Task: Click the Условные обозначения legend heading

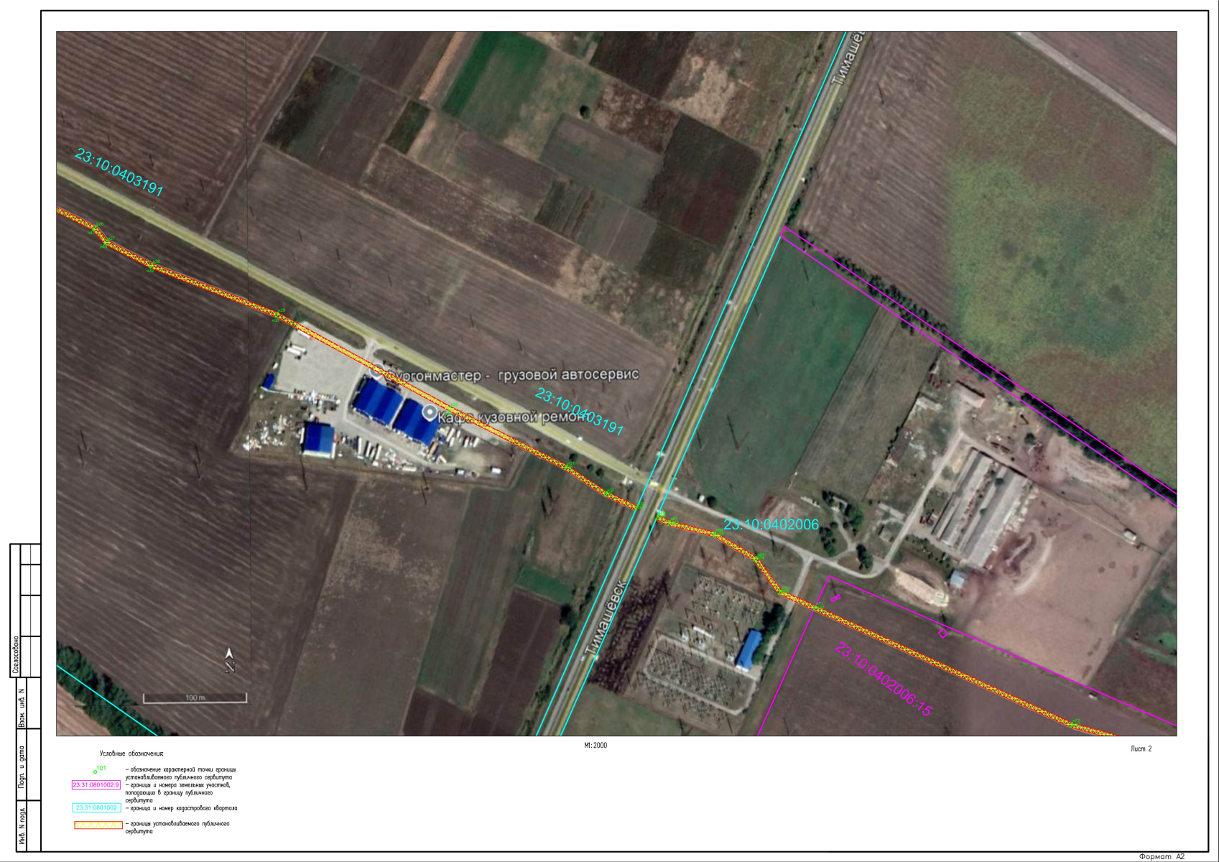Action: point(131,754)
